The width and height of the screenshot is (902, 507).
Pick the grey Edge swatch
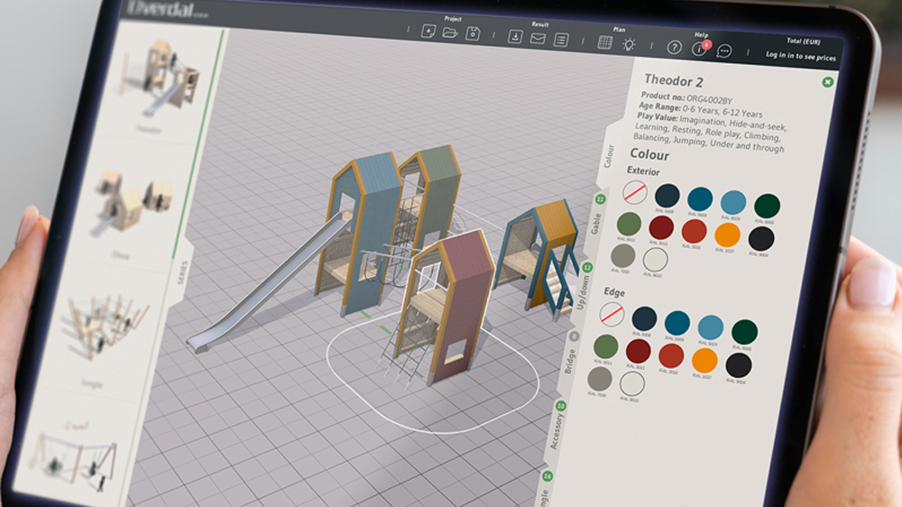point(600,379)
